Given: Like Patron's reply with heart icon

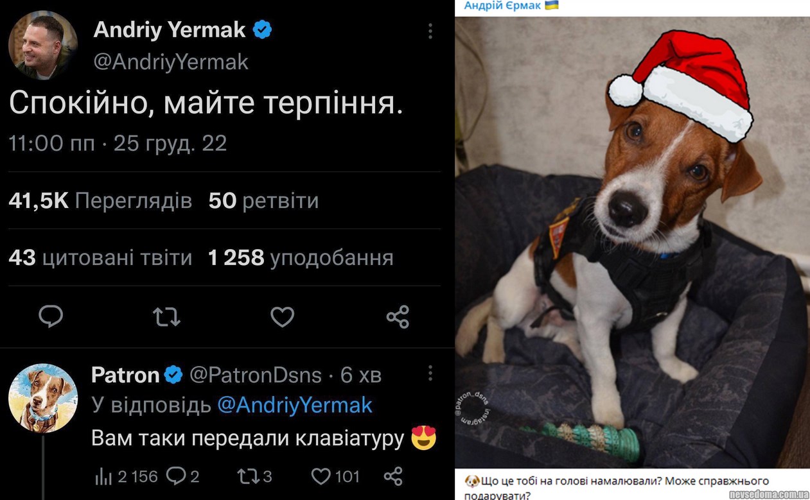Looking at the screenshot, I should pyautogui.click(x=320, y=476).
